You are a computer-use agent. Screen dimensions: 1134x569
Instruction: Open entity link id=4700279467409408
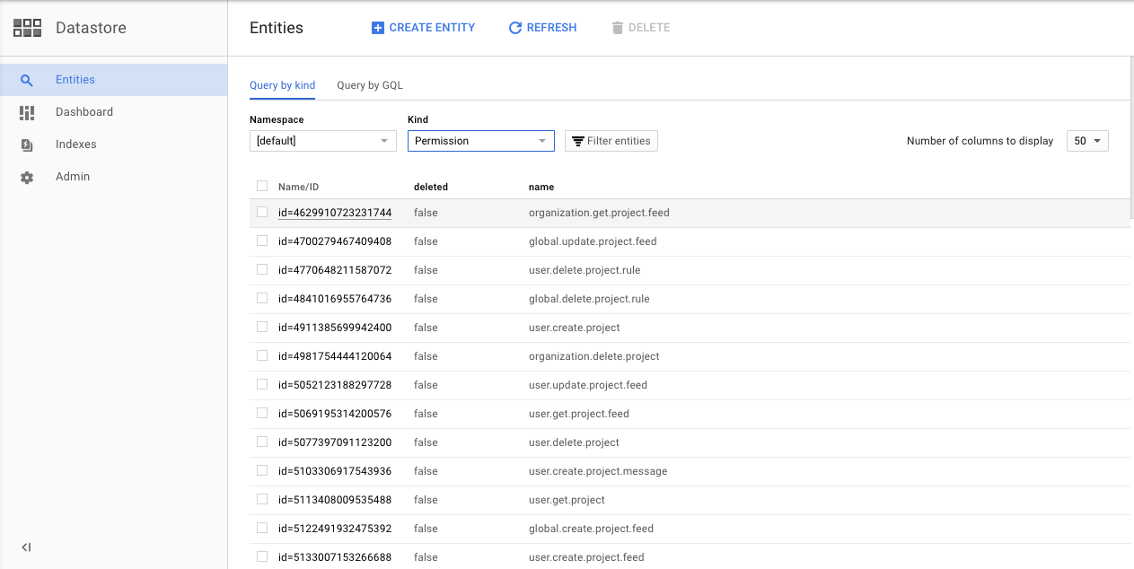[335, 241]
